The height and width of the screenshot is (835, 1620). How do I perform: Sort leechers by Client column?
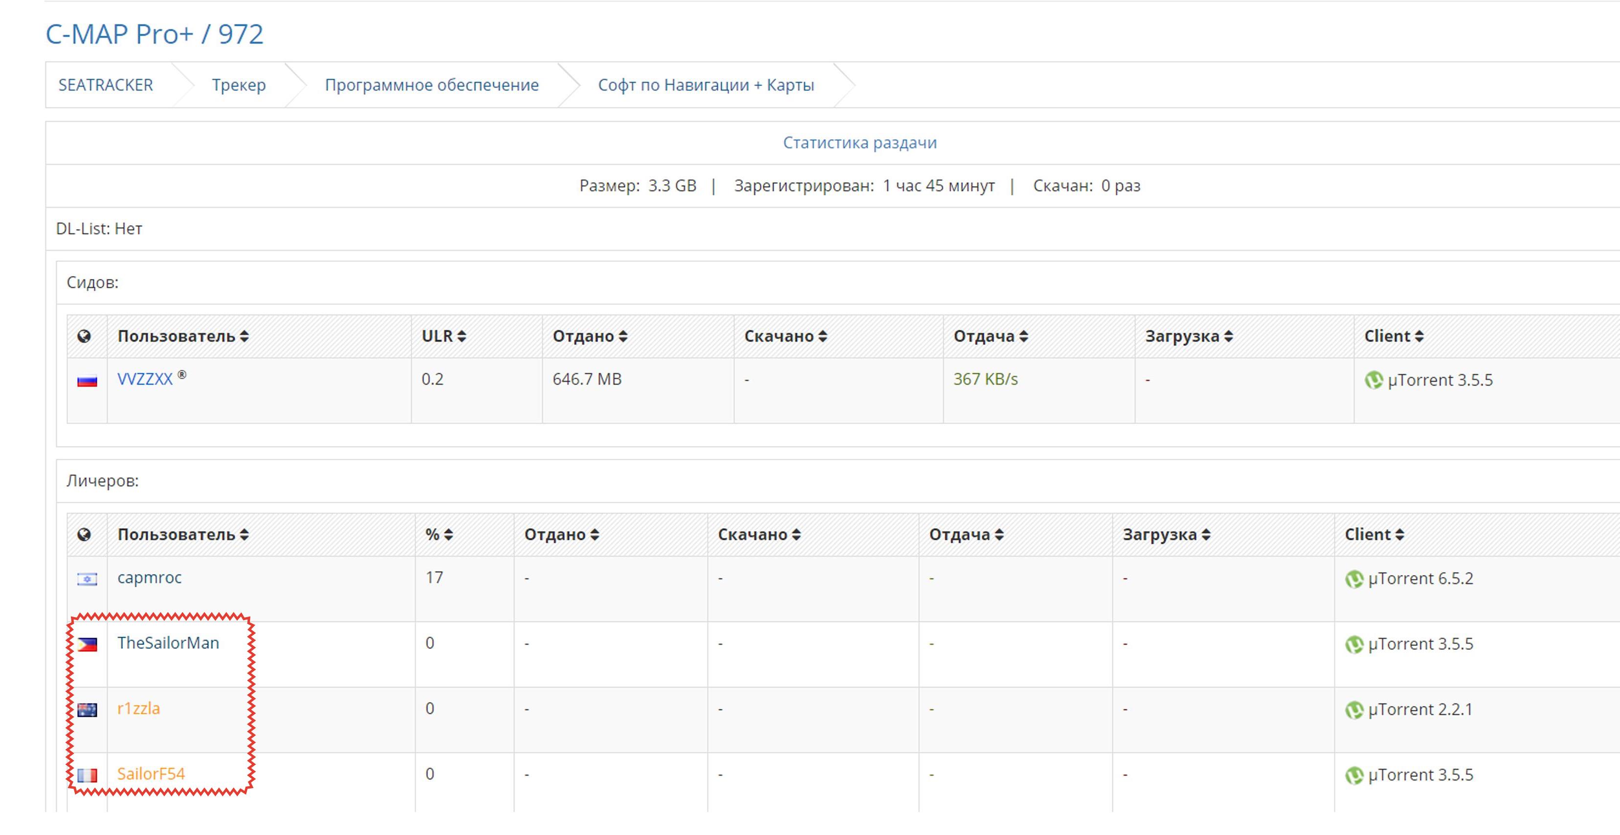coord(1374,535)
